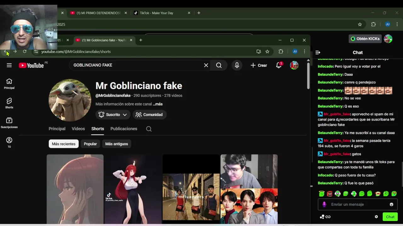Expand channel description with ...más

click(158, 104)
